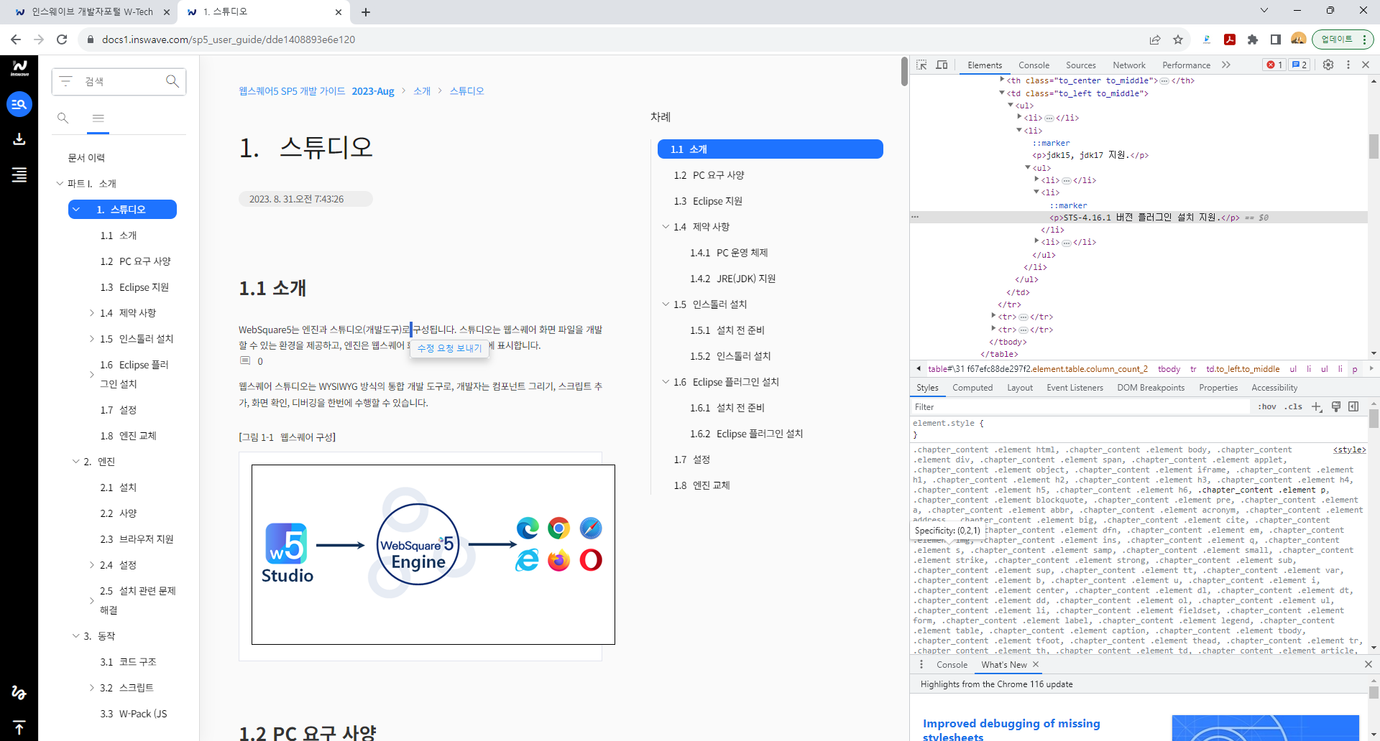
Task: Open a new browser tab with plus
Action: point(366,12)
